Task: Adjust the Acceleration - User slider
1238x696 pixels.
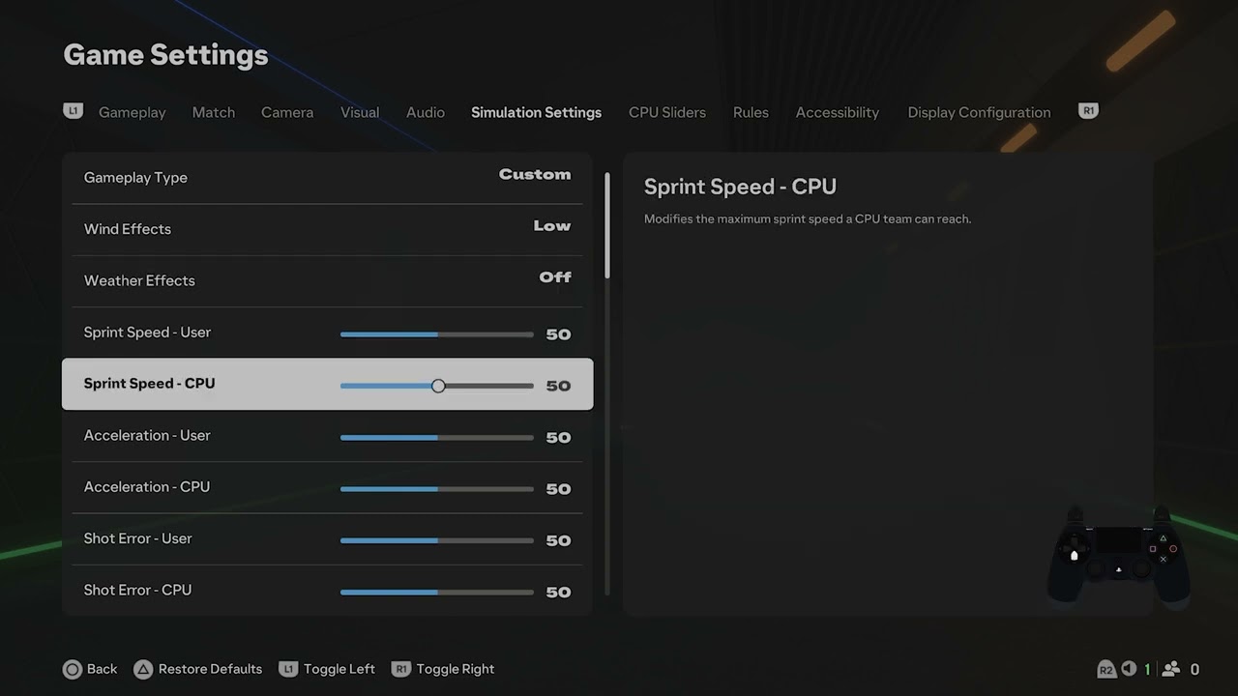Action: click(x=437, y=437)
